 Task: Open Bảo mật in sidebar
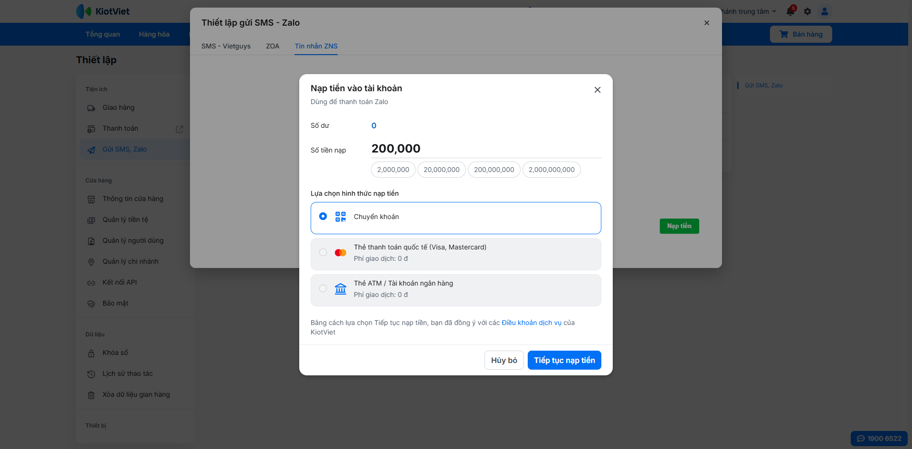(x=135, y=304)
